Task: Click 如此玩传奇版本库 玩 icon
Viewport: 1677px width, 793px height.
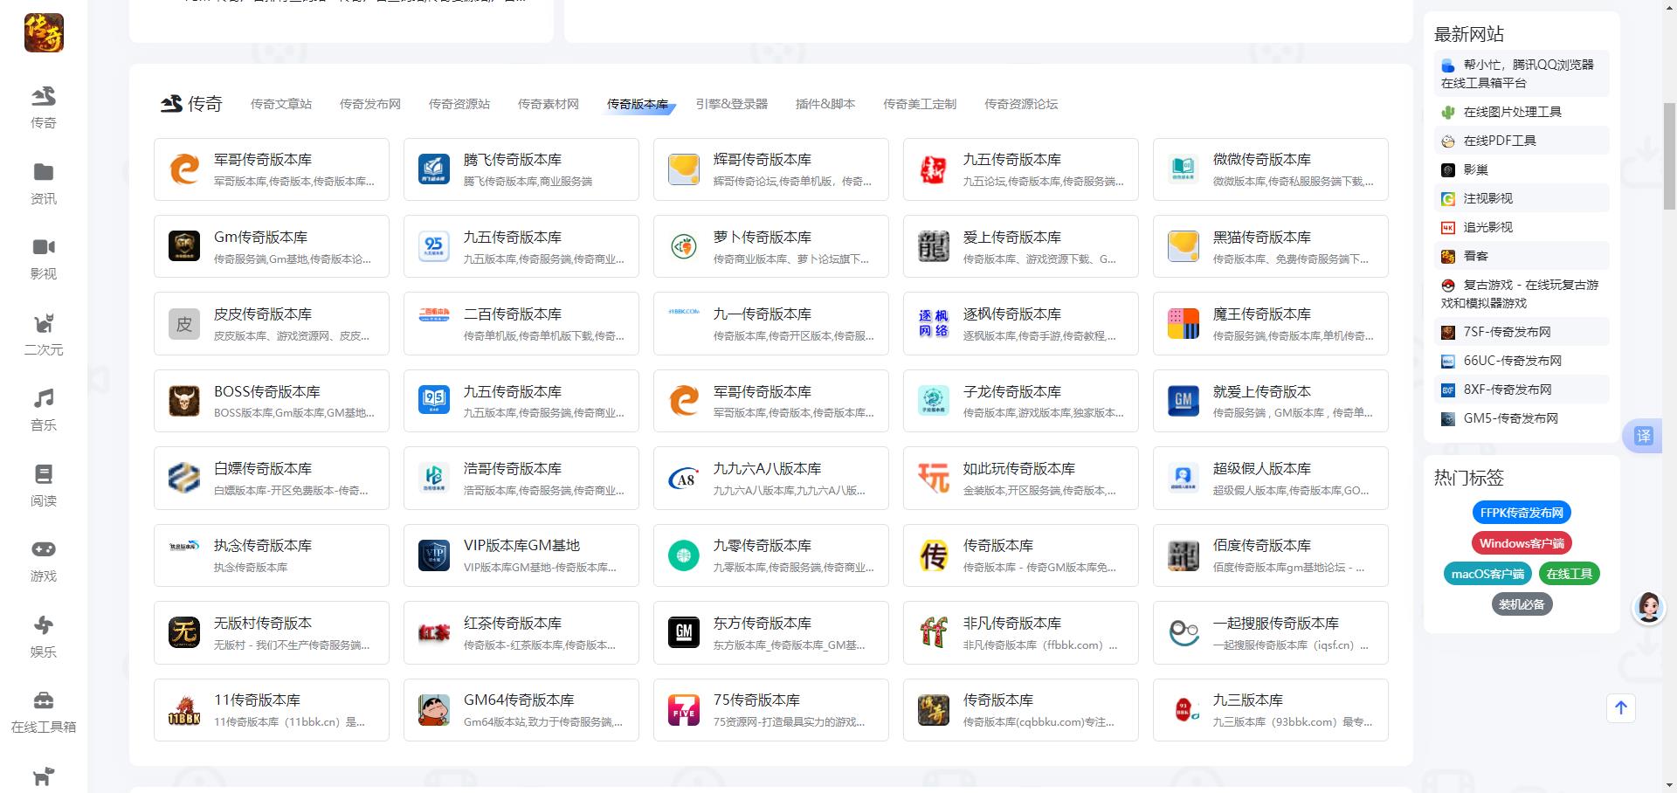Action: coord(934,478)
